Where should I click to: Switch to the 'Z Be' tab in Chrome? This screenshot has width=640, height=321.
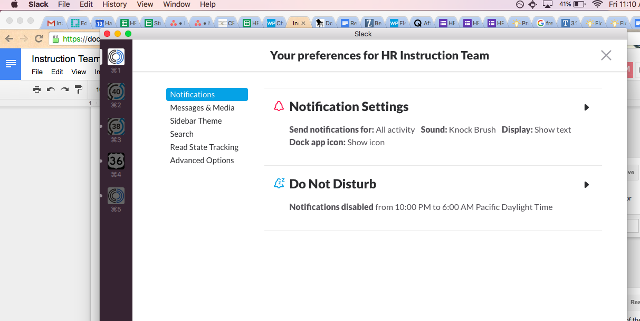(373, 23)
